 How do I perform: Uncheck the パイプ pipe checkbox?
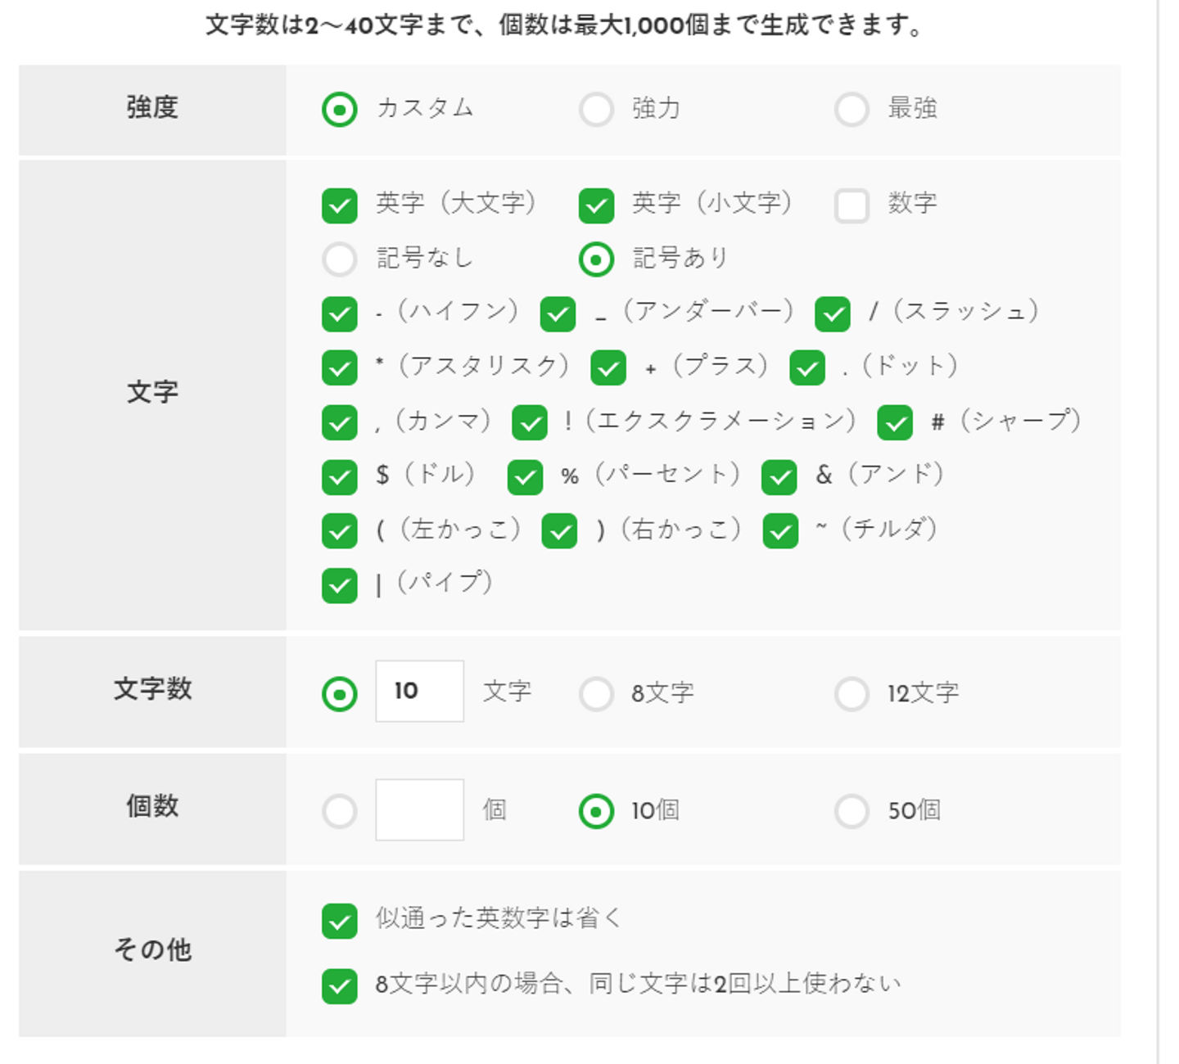pyautogui.click(x=340, y=585)
